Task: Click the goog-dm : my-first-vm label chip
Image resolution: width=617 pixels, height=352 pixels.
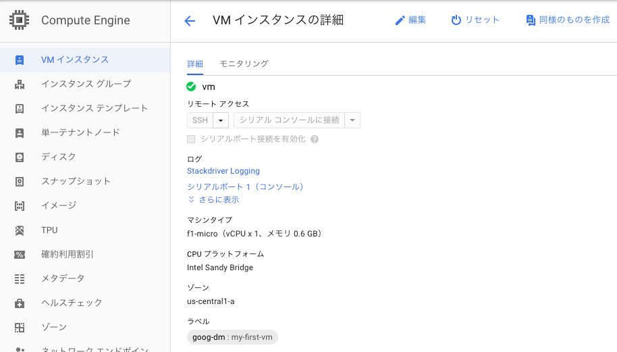Action: [232, 337]
